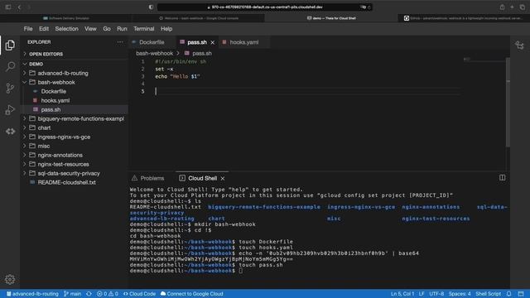Screen dimensions: 530x298
Task: Switch to the hooks.yaml editor tab
Action: click(244, 42)
